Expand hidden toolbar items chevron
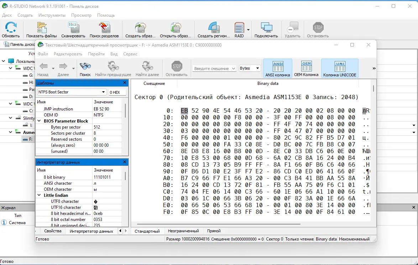The image size is (418, 265). click(374, 68)
